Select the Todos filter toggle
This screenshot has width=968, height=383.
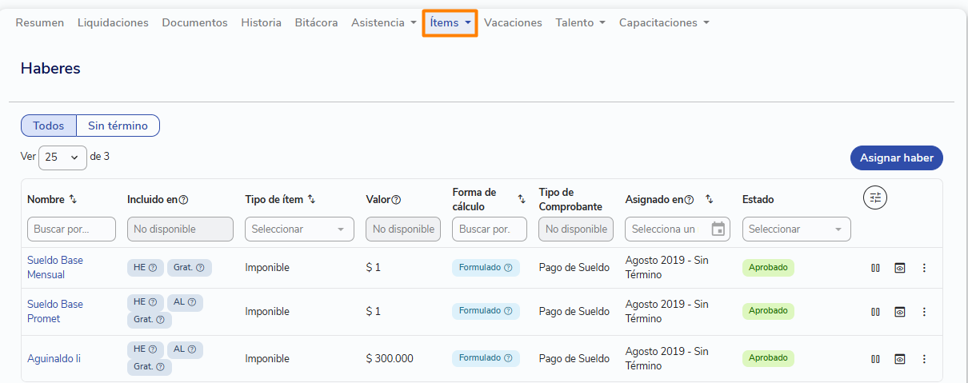click(49, 126)
